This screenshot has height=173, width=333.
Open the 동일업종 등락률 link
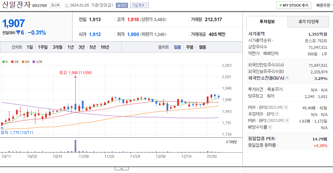click(263, 145)
